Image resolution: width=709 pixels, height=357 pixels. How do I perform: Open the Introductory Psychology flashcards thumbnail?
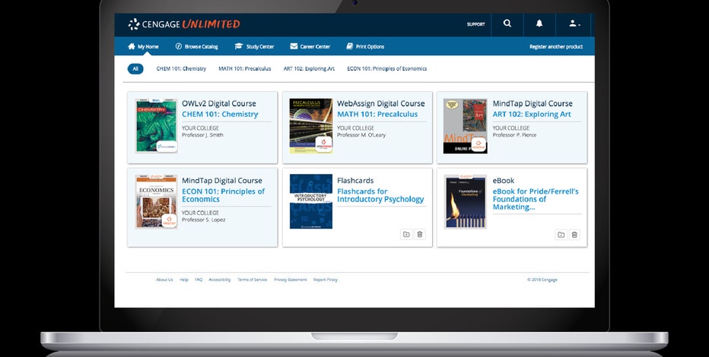tap(311, 201)
